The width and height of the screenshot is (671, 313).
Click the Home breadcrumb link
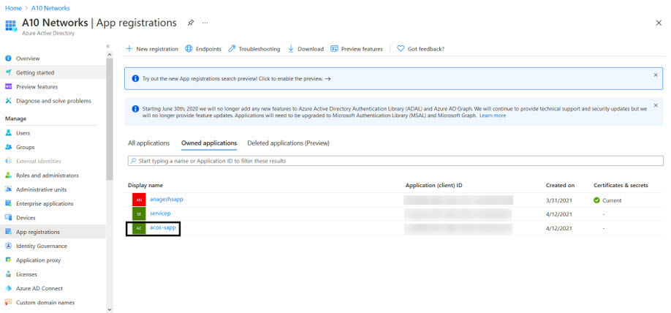point(13,8)
